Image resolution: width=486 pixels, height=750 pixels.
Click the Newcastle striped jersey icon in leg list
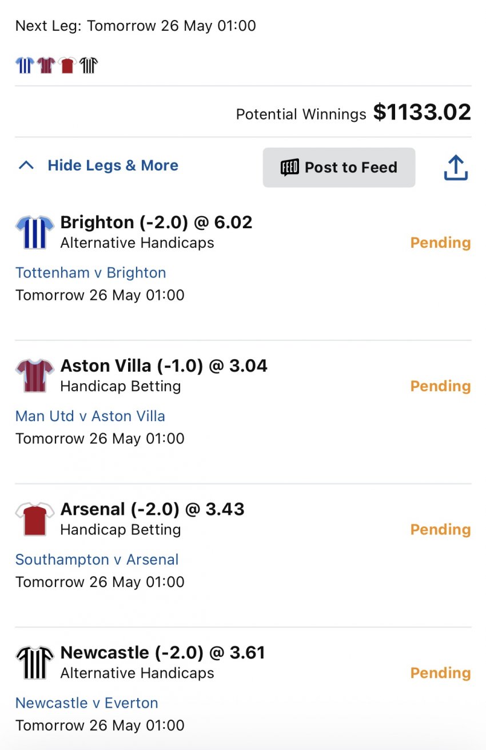point(34,662)
